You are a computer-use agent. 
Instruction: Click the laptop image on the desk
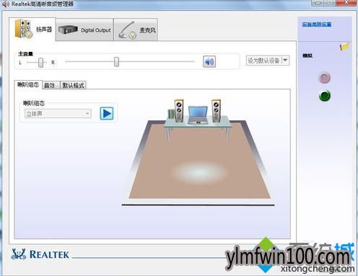click(x=198, y=115)
